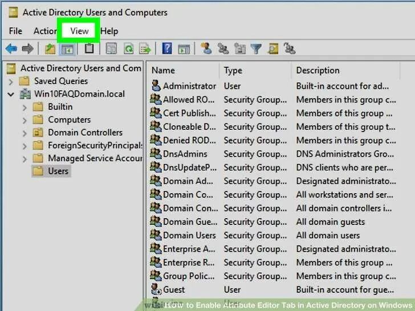Select the Cloneable D... group name
Screen dimensions: 415x311
point(189,126)
